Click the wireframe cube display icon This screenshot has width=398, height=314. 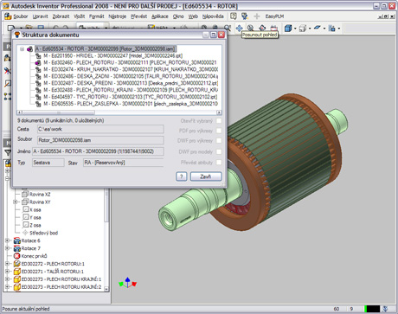(303, 29)
